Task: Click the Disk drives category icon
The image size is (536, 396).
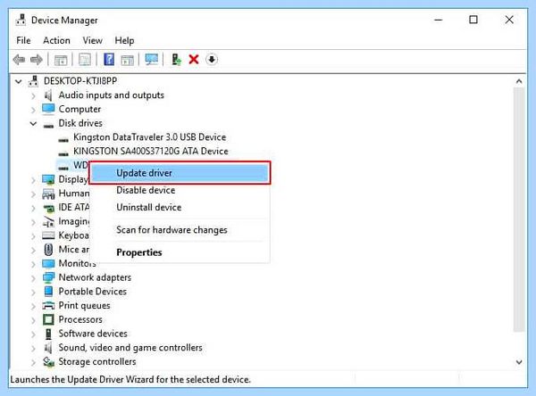Action: tap(48, 125)
